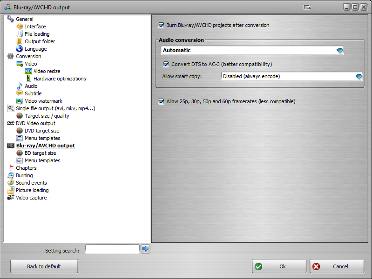Click the title bar application icon
This screenshot has width=372, height=279.
click(7, 7)
